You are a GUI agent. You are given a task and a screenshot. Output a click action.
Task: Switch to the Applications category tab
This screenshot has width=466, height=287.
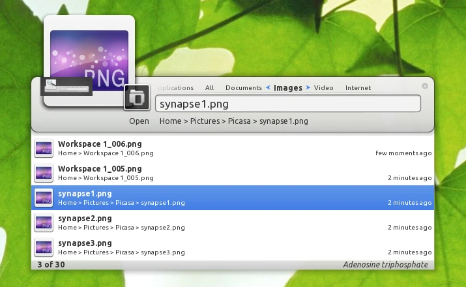[175, 87]
